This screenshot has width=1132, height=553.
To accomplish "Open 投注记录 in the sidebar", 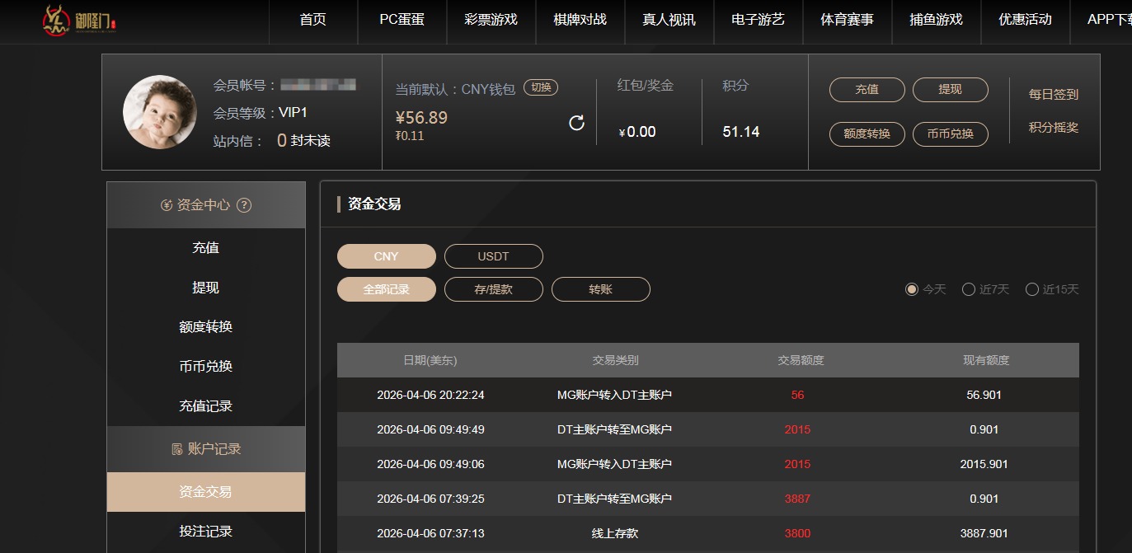I will pyautogui.click(x=204, y=532).
